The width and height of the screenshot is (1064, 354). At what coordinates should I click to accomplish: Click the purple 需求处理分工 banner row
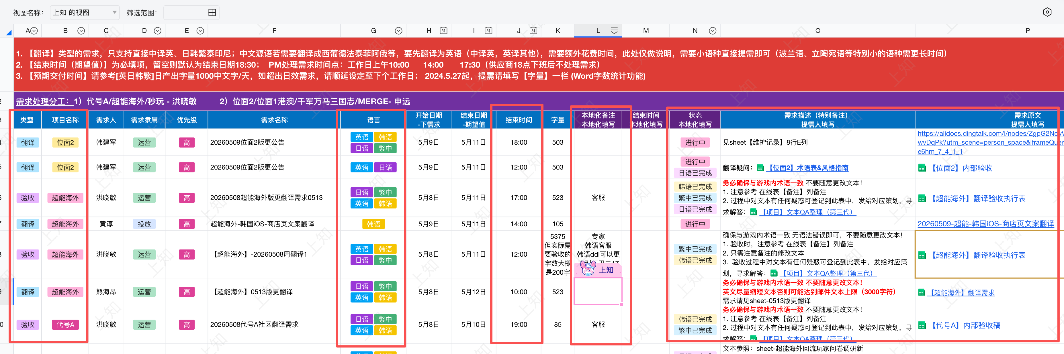(x=539, y=101)
